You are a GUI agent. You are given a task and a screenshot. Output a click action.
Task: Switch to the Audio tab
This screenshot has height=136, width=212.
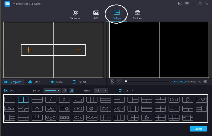[x=56, y=82]
